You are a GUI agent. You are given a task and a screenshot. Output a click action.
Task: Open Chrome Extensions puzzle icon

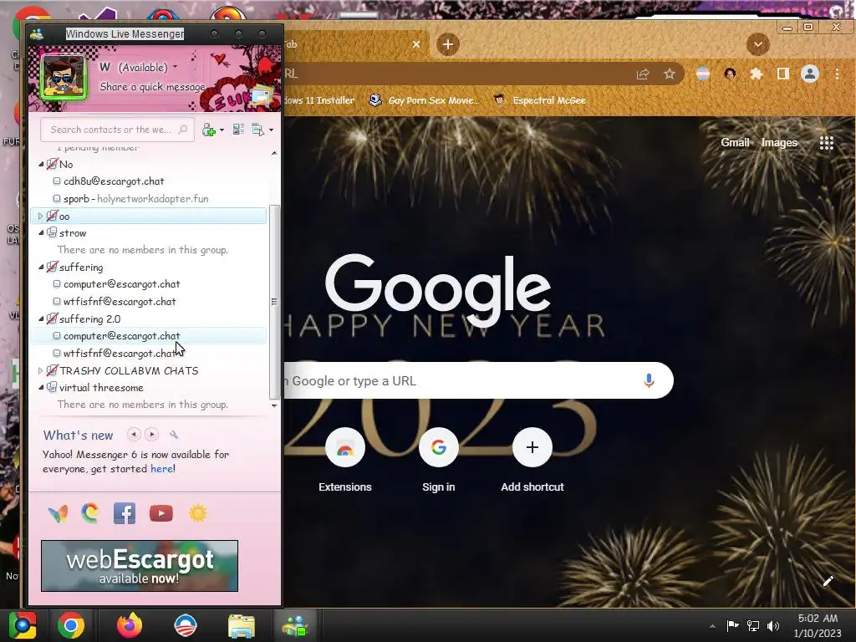[756, 74]
